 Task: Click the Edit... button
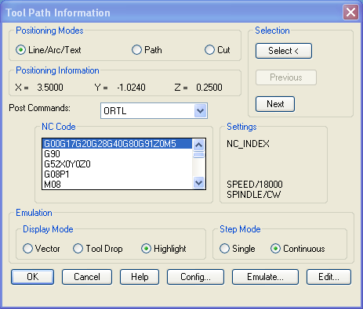click(x=329, y=277)
